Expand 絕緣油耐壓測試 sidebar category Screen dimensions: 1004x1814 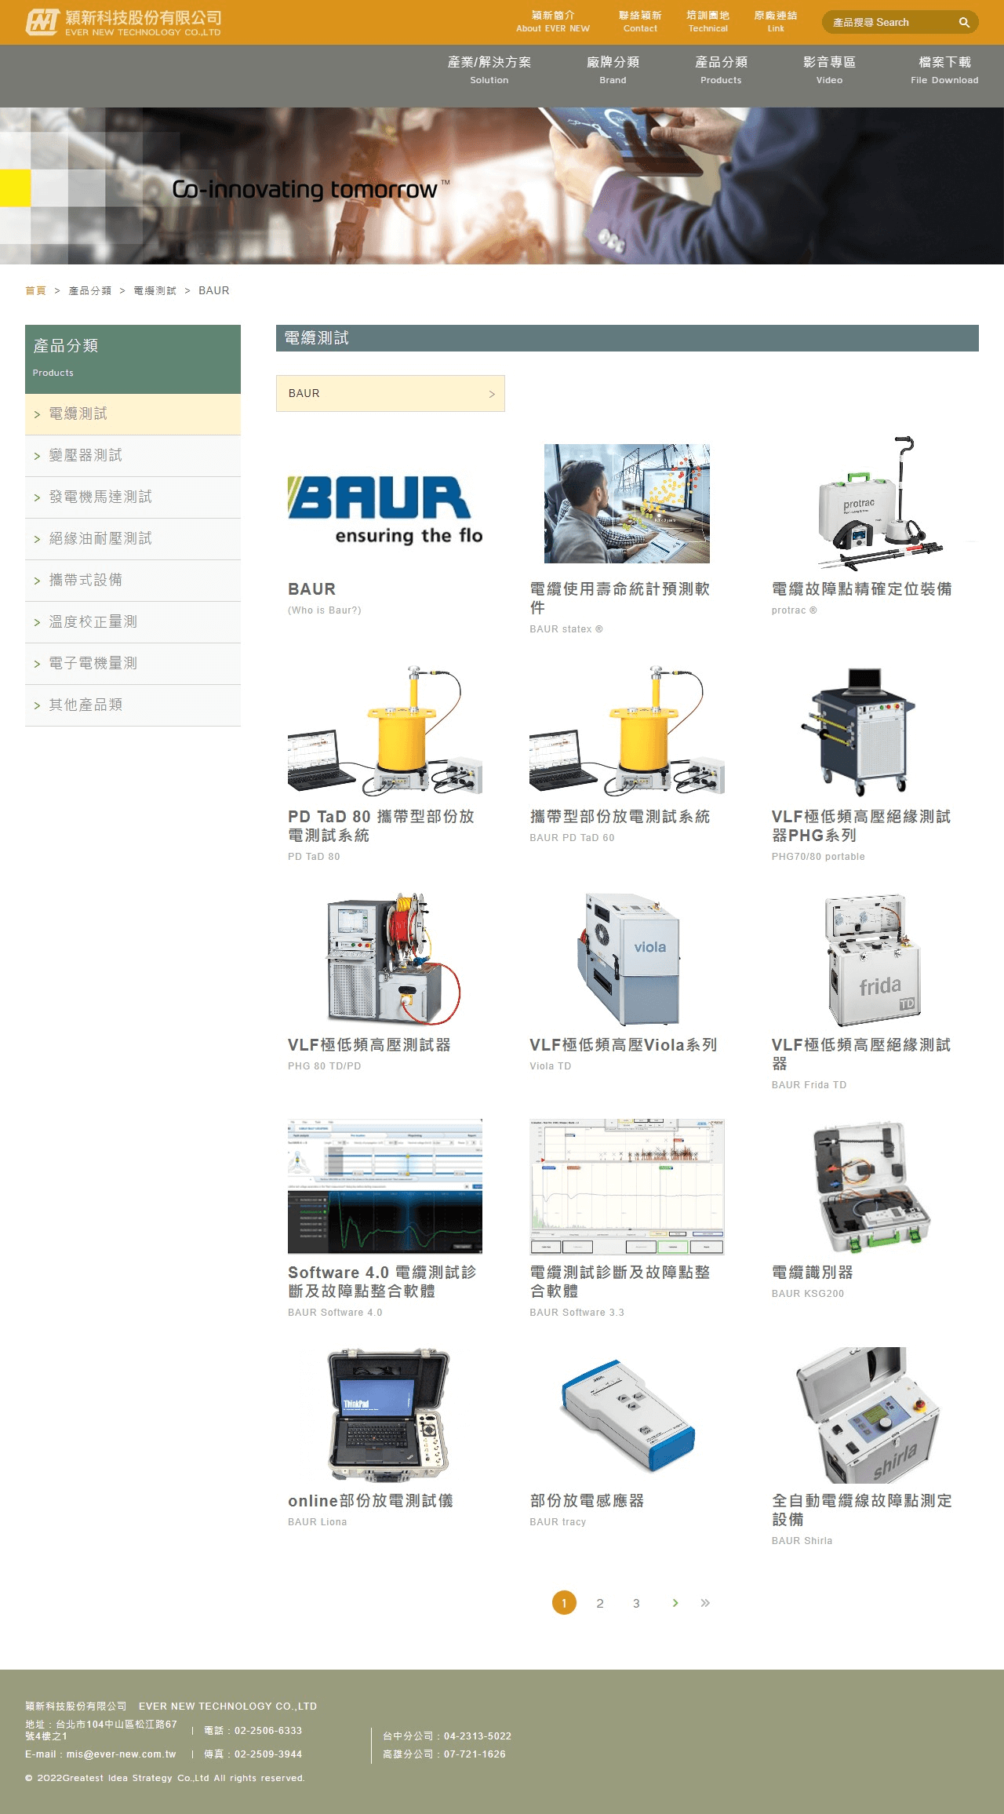133,539
